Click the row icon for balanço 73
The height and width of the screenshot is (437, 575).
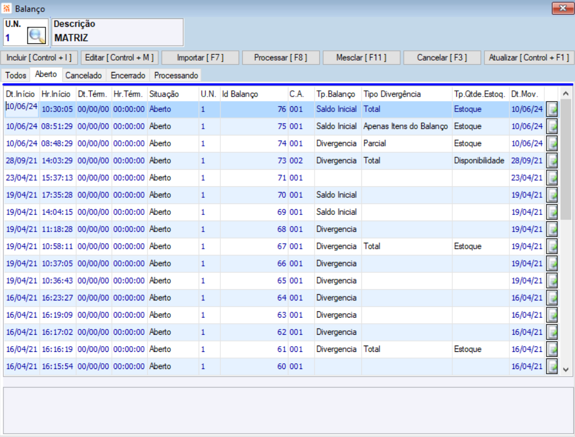(x=552, y=161)
